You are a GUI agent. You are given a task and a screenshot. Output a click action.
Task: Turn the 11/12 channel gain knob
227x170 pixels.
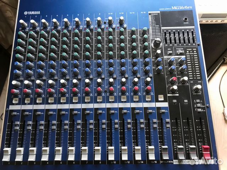(x=121, y=20)
